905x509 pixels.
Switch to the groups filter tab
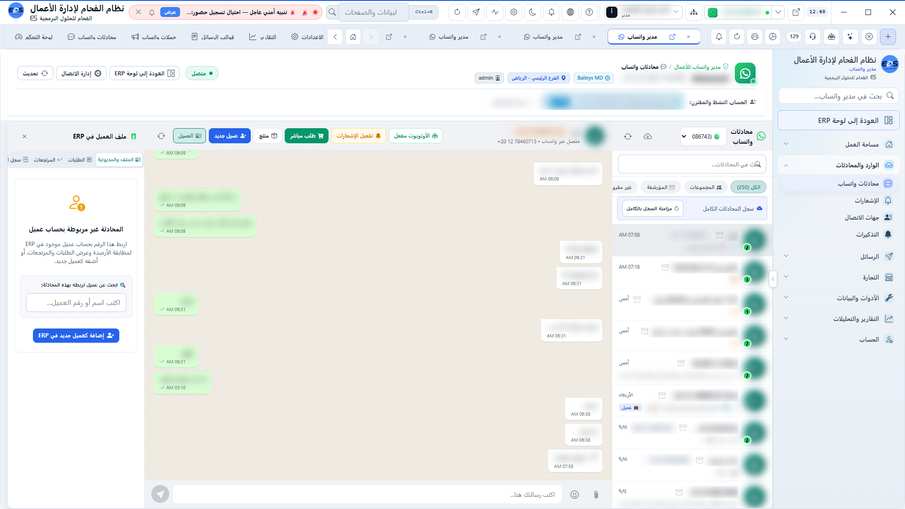coord(706,187)
